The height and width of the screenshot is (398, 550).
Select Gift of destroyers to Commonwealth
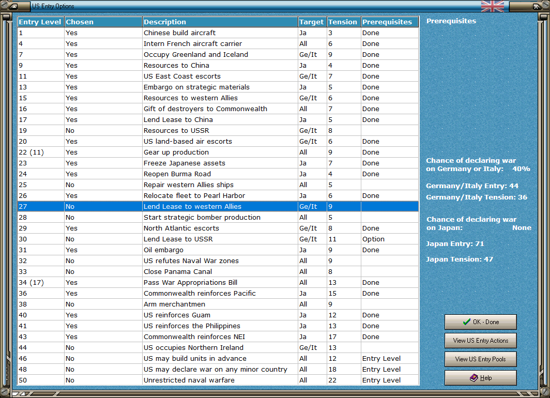tap(218, 109)
